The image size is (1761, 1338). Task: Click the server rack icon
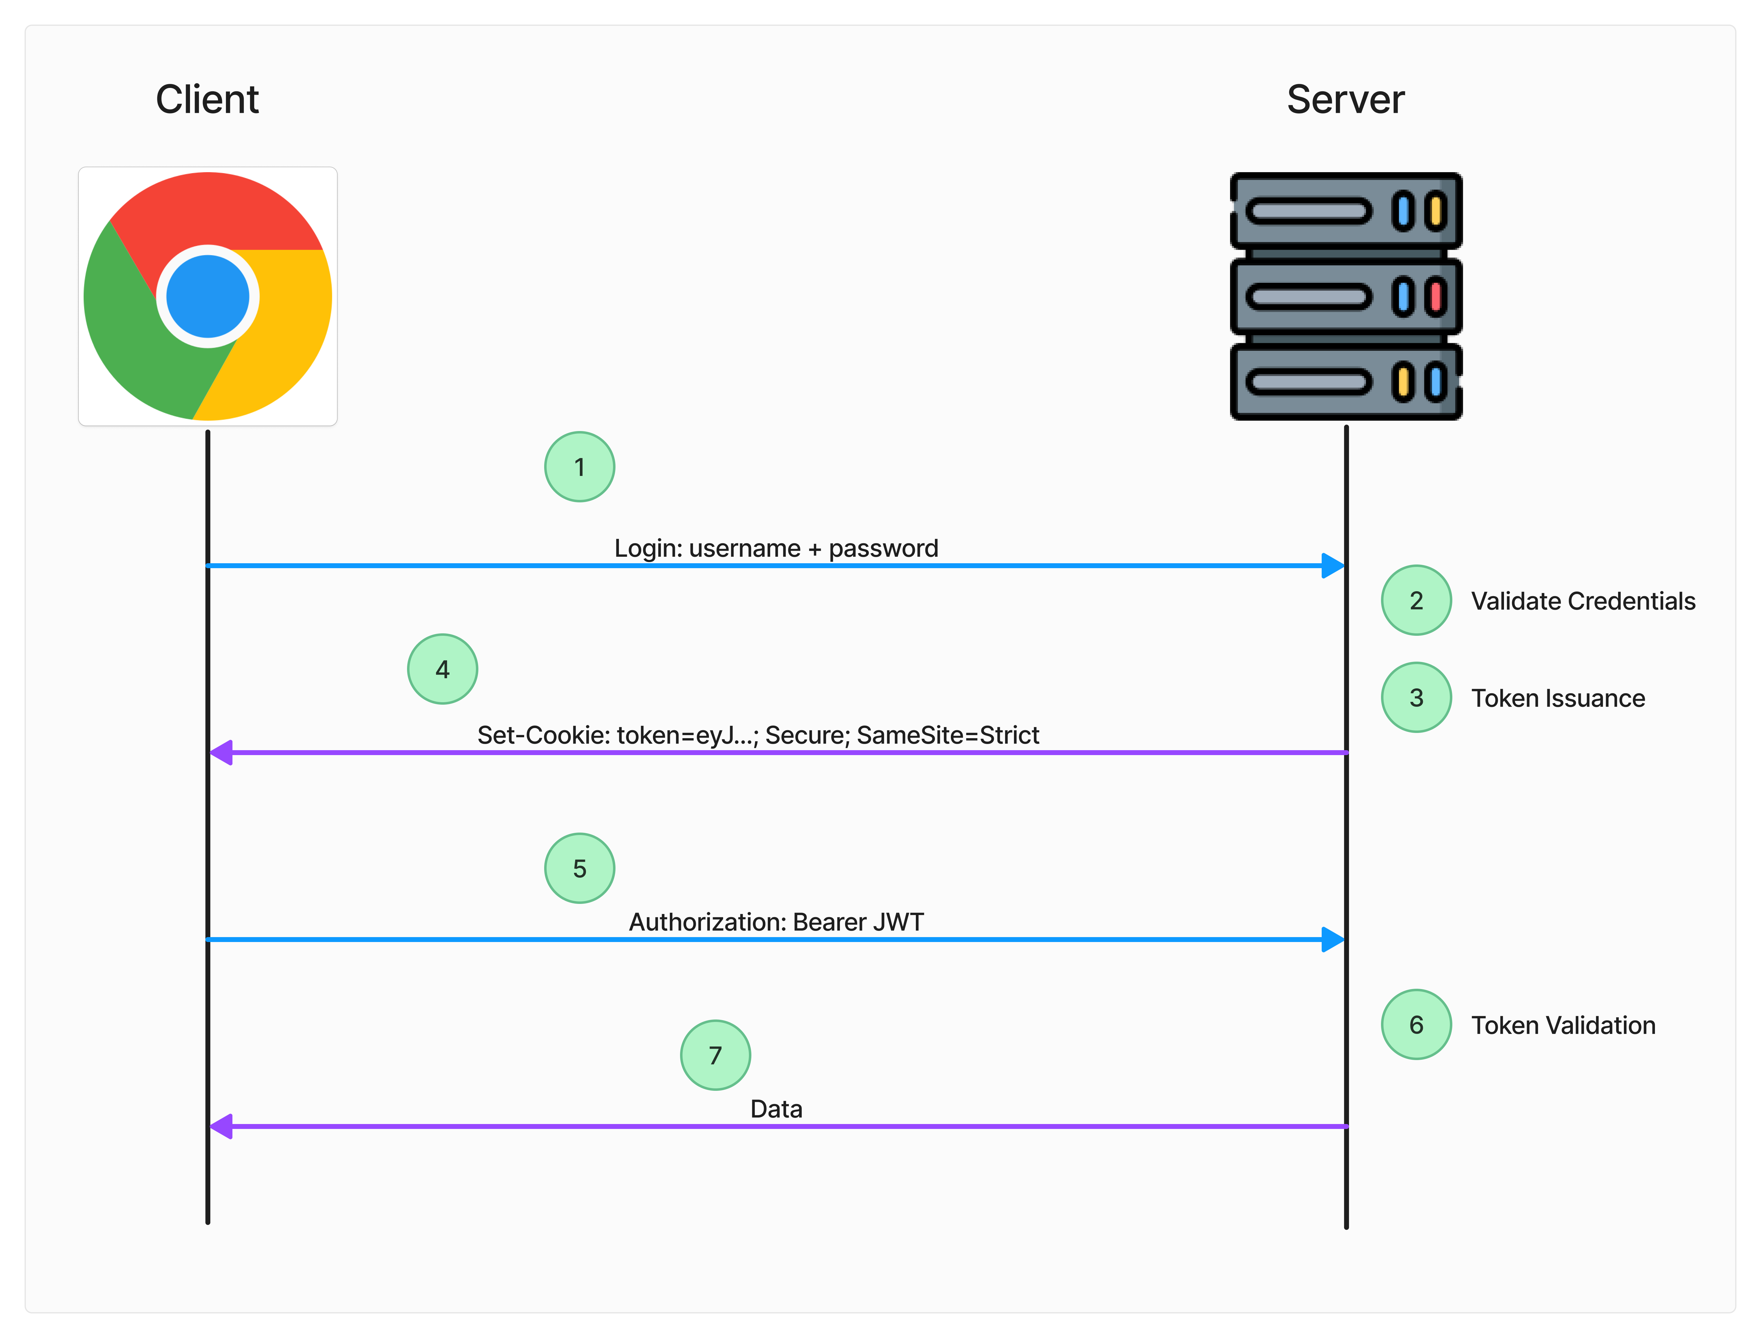pyautogui.click(x=1345, y=296)
